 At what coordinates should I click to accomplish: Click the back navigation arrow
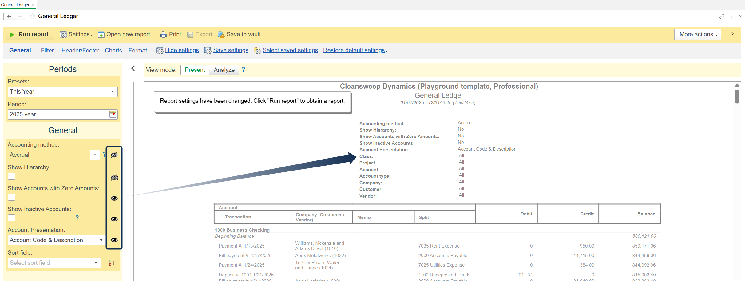[9, 17]
